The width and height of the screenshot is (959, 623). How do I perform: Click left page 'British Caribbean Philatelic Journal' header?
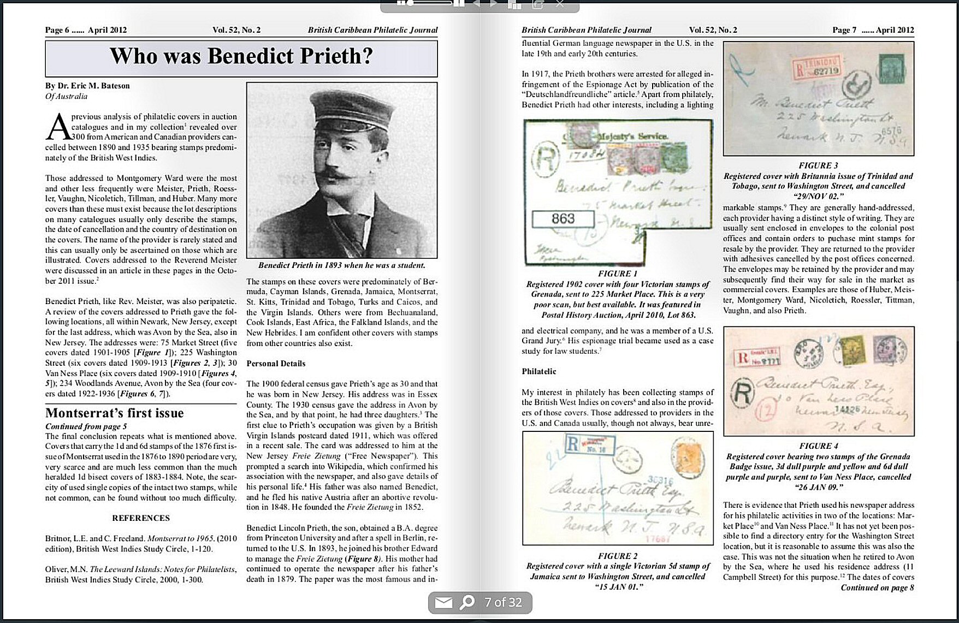pos(372,30)
